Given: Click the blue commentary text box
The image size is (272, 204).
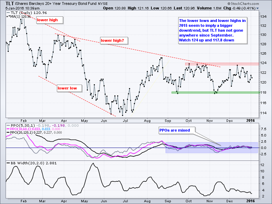Looking at the screenshot, I should (x=212, y=30).
